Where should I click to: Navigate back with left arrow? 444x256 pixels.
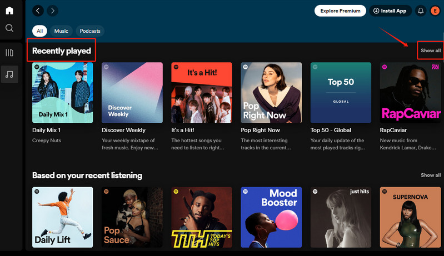pos(38,11)
